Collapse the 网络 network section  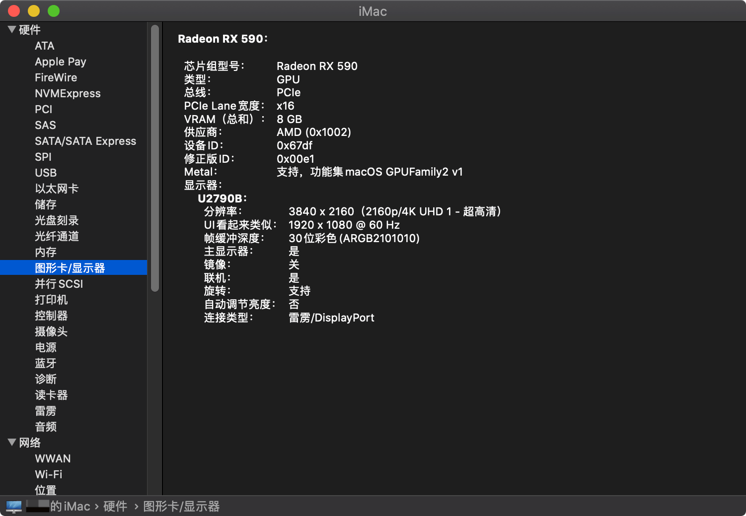(x=12, y=443)
